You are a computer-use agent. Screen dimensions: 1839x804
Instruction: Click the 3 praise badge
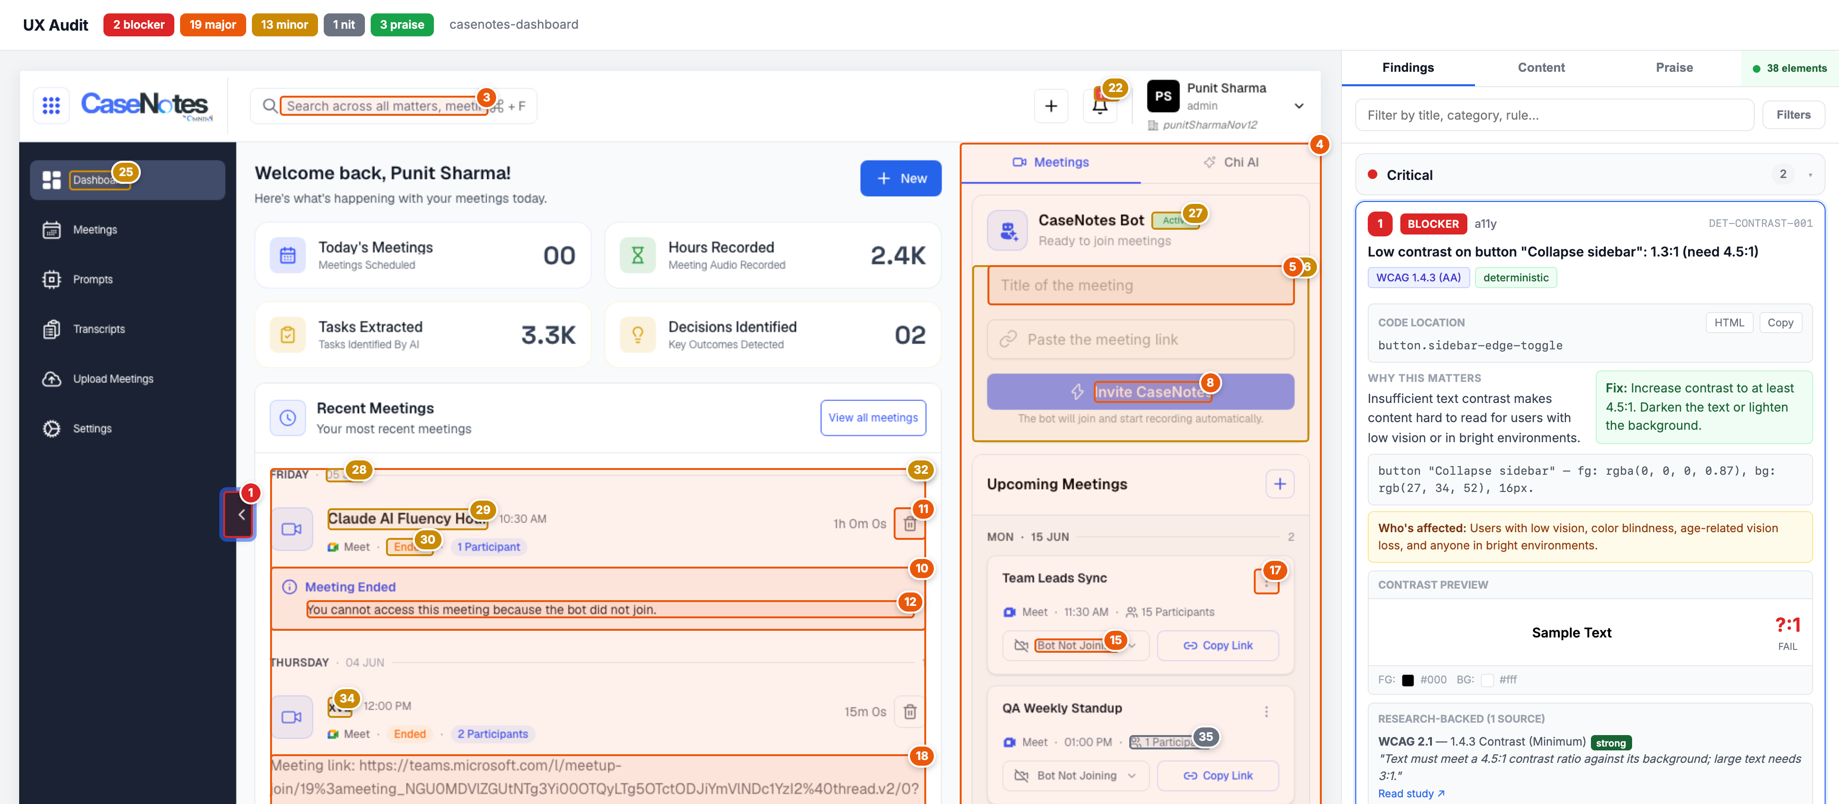click(402, 25)
